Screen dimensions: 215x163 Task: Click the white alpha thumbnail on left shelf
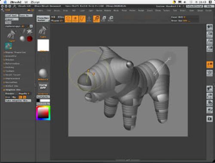pos(43,45)
